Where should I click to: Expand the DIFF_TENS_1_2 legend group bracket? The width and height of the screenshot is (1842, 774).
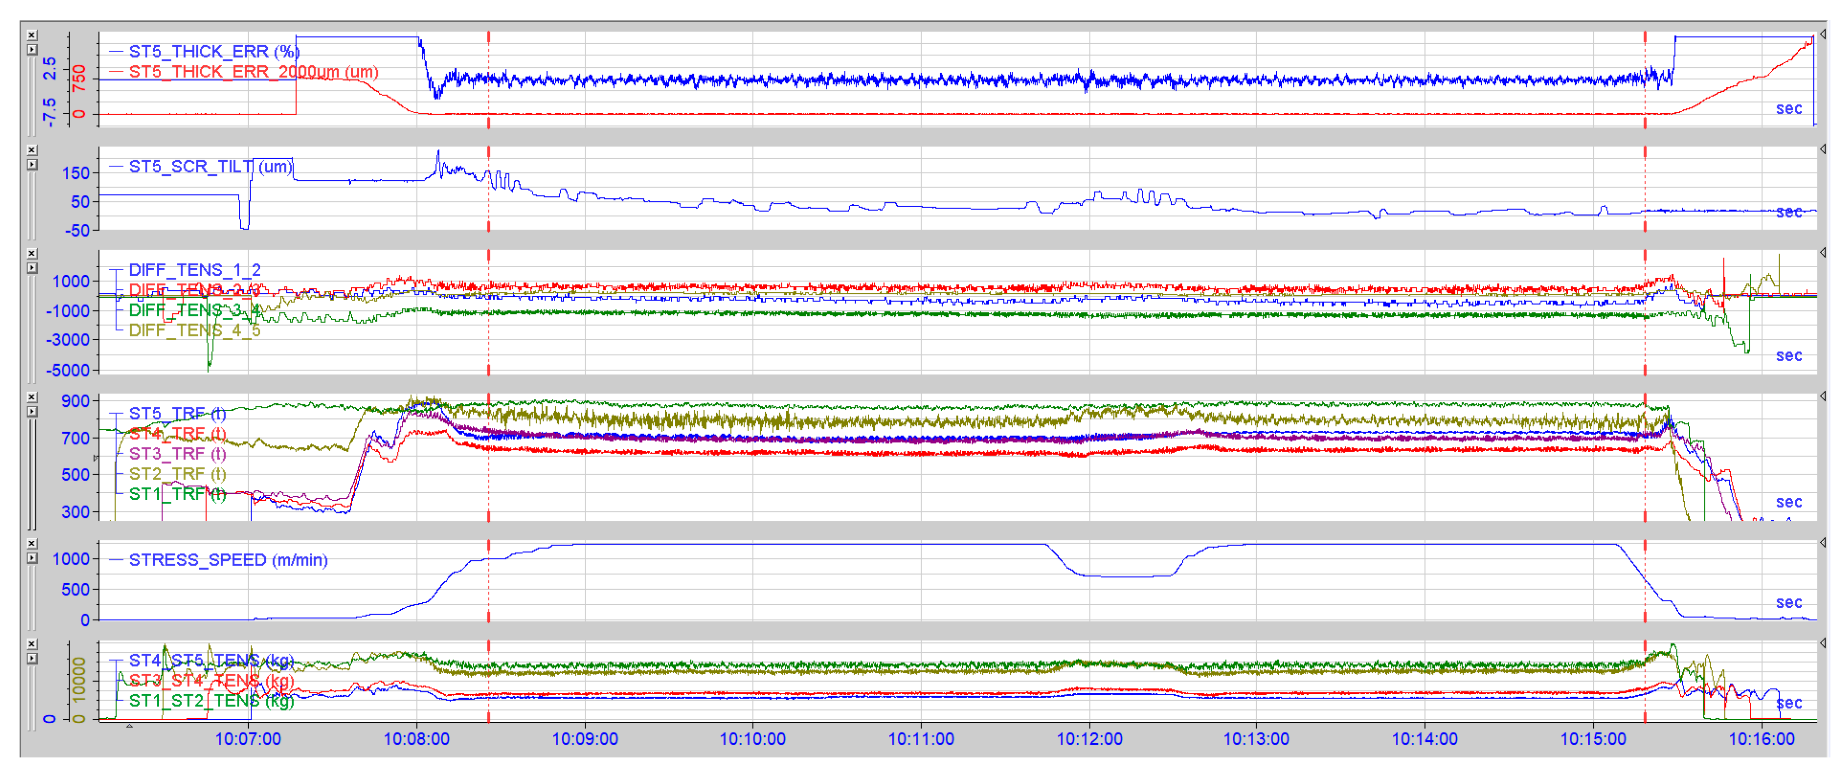(x=116, y=270)
